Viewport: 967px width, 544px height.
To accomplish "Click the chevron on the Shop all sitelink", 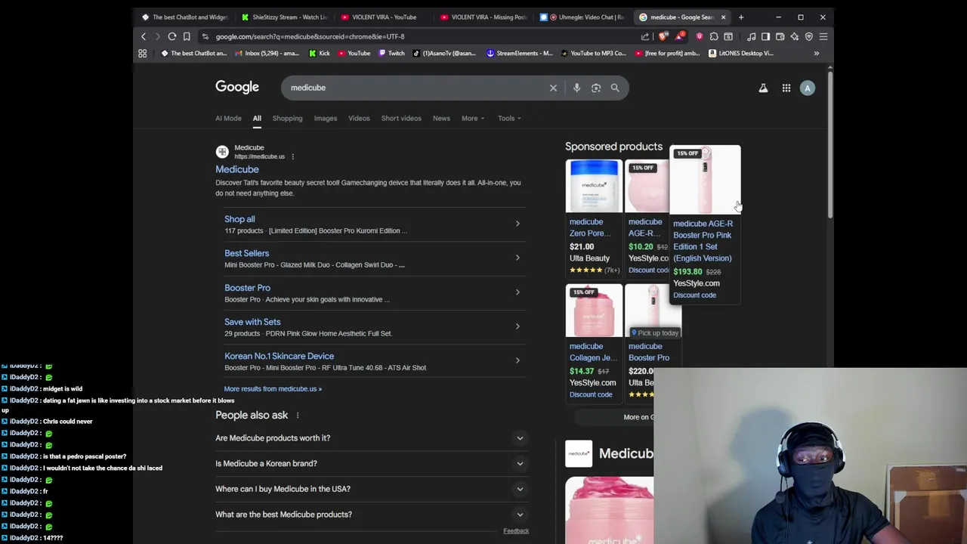I will pyautogui.click(x=517, y=224).
